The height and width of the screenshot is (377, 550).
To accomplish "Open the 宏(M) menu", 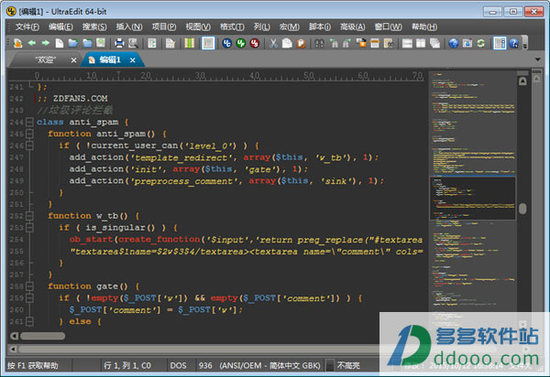I will [290, 27].
